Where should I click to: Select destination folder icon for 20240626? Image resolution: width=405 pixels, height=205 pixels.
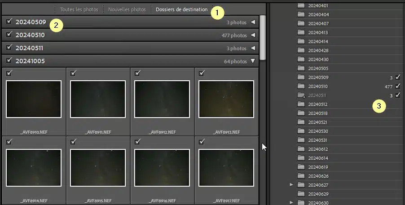(x=301, y=176)
